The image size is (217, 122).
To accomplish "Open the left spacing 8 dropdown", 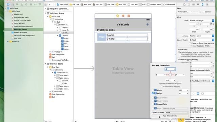I will tap(165, 75).
